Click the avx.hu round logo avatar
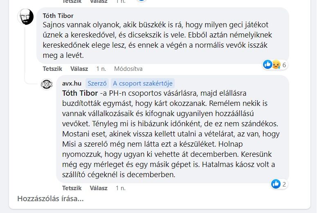Image resolution: width=317 pixels, height=213 pixels. coord(47,84)
